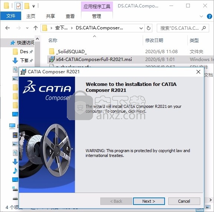
Task: Select the 安下... breadcrumb segment
Action: click(61, 28)
